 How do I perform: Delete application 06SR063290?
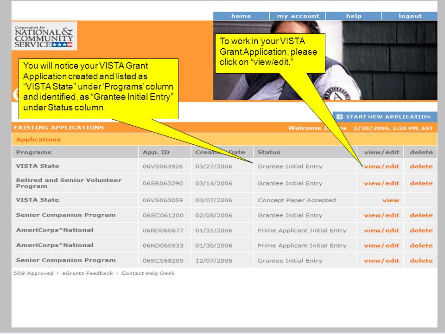click(421, 183)
